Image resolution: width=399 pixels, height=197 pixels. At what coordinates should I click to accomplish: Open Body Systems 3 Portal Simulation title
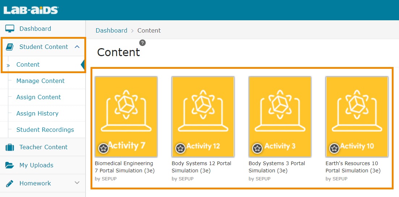point(277,167)
